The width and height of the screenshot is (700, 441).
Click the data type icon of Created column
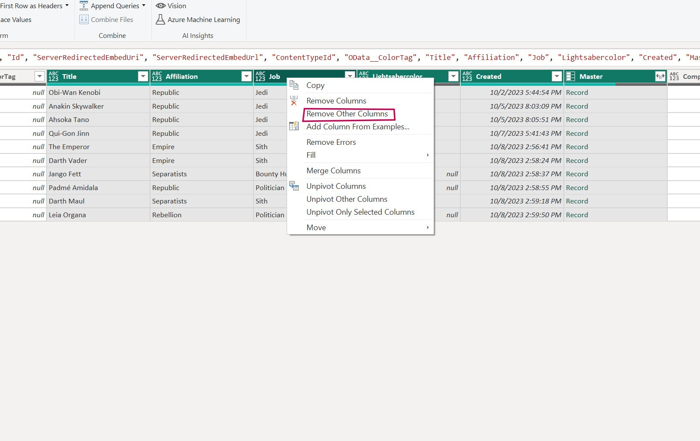click(x=467, y=76)
